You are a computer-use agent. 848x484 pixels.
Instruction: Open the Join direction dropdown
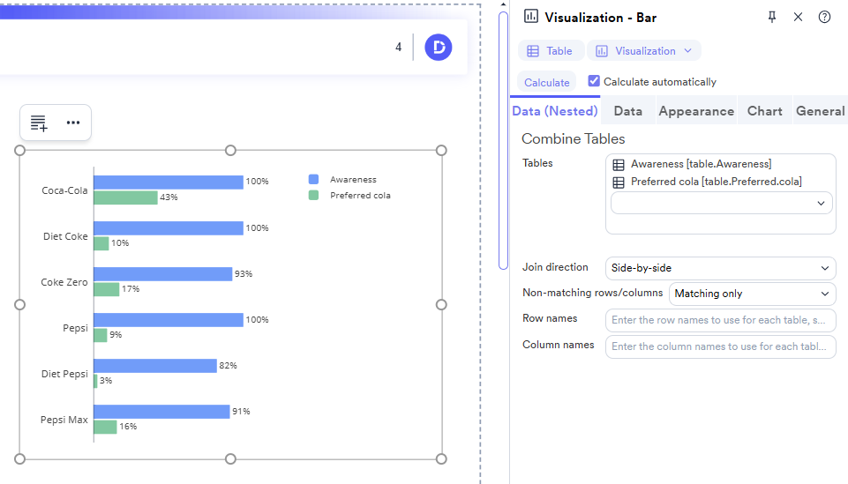pos(720,268)
